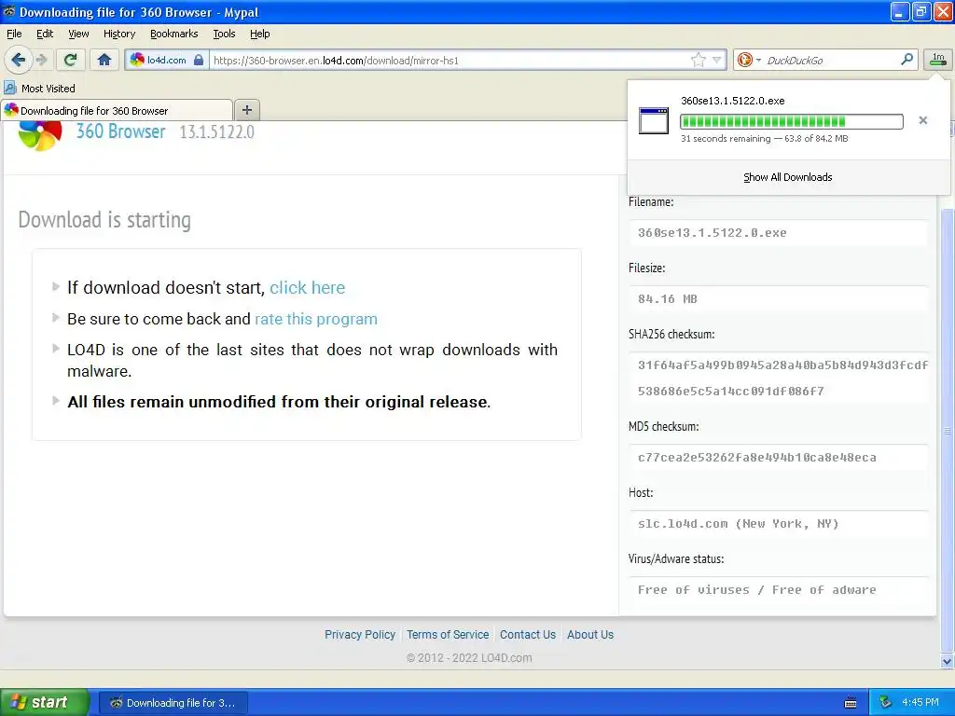955x716 pixels.
Task: Open the History menu
Action: [x=118, y=34]
